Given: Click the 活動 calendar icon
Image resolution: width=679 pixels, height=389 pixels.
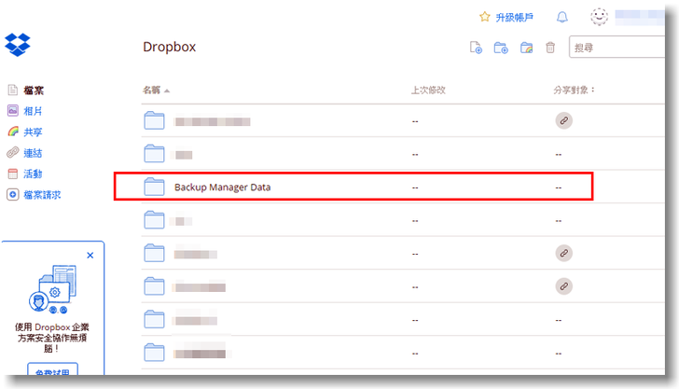Looking at the screenshot, I should click(13, 174).
